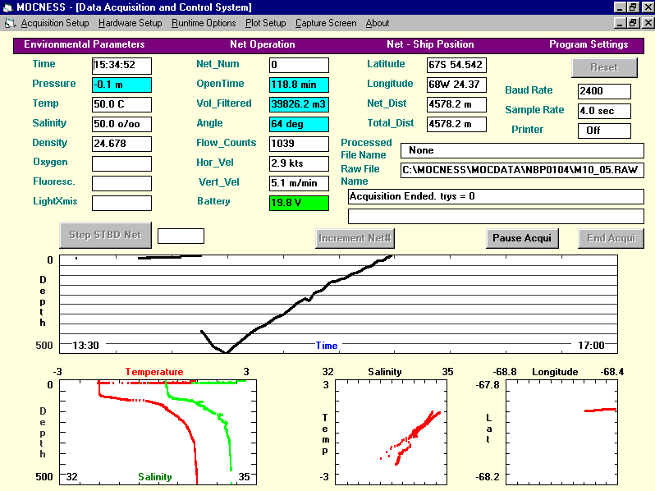Click the Angle value 64 deg

tap(299, 124)
